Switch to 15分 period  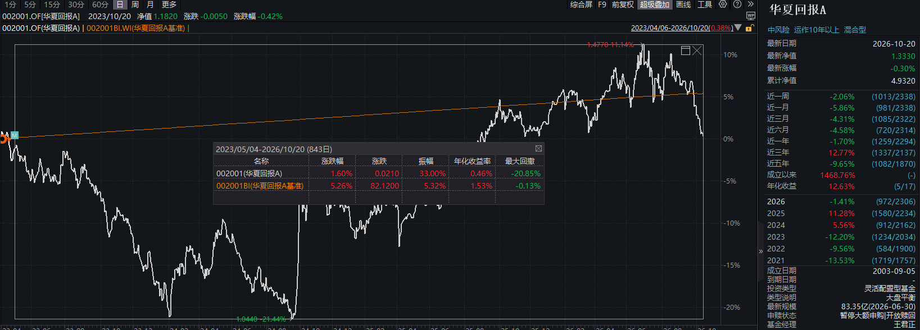coord(52,4)
